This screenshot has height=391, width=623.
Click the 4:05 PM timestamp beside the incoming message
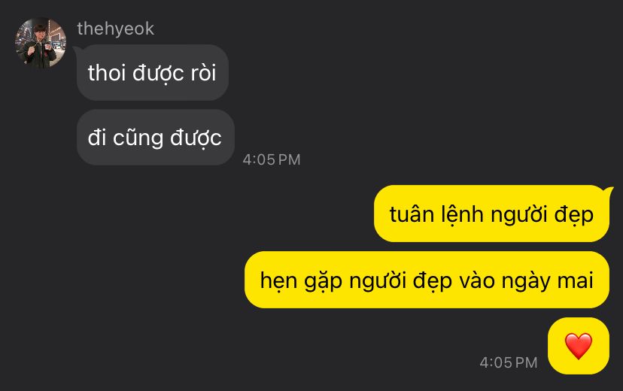pyautogui.click(x=272, y=159)
